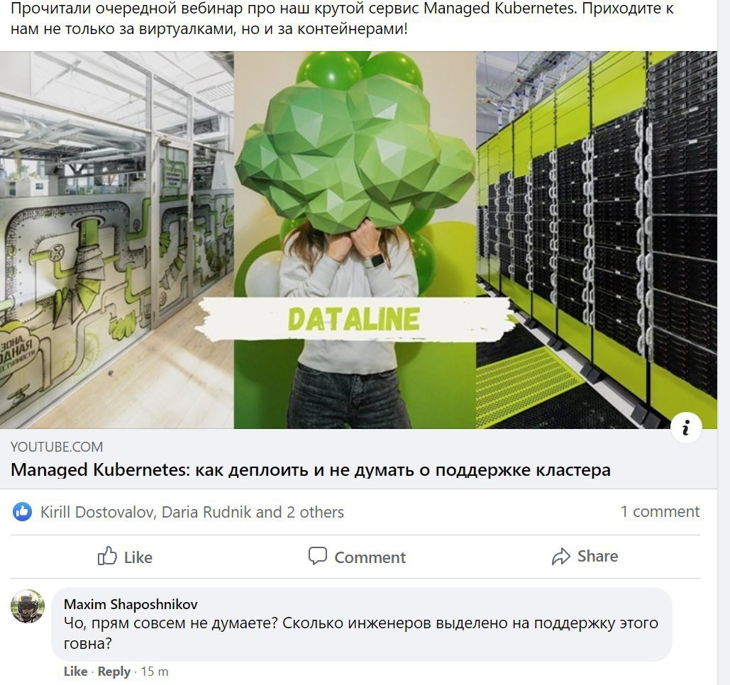Click the thumbs-up Like icon
The height and width of the screenshot is (685, 730).
(107, 556)
